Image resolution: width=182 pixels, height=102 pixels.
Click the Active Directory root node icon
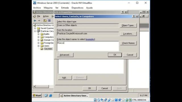click(x=35, y=25)
